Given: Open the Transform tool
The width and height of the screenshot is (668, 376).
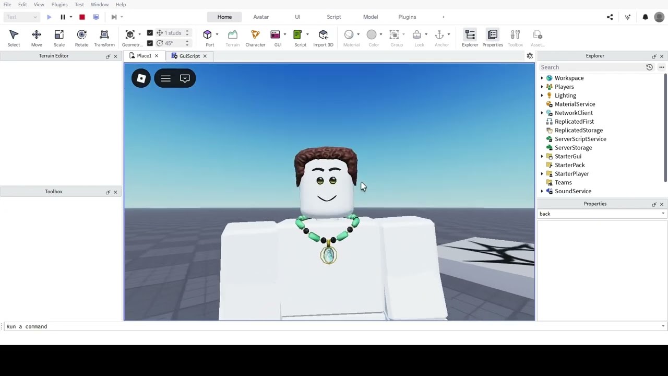Looking at the screenshot, I should pyautogui.click(x=104, y=38).
